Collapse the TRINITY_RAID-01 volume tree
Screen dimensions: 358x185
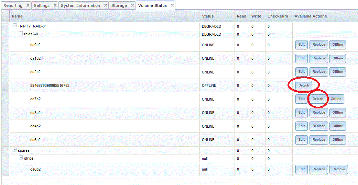(x=14, y=26)
